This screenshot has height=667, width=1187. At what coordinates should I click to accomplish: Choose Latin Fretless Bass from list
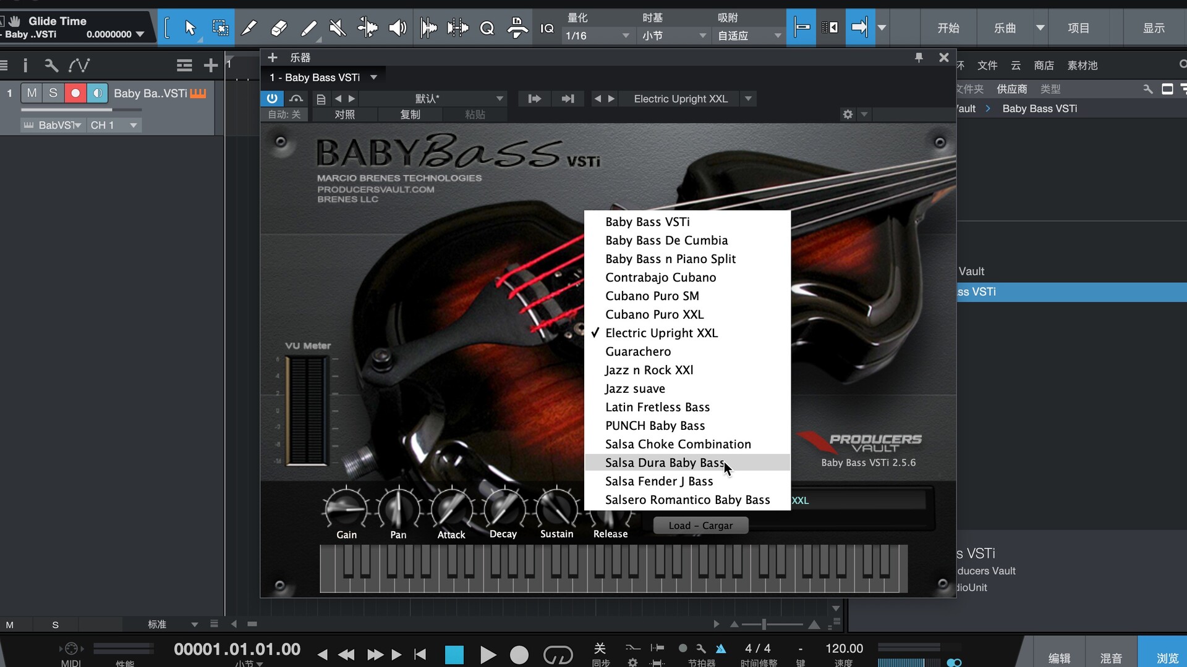point(657,407)
